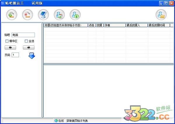Go to previous page with left arrow button
This screenshot has width=175, height=124.
click(x=10, y=48)
